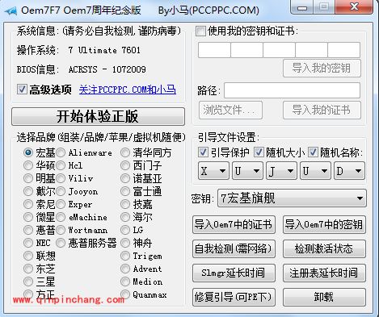Select the 宏基 brand radio button
The image size is (379, 317).
(28, 152)
